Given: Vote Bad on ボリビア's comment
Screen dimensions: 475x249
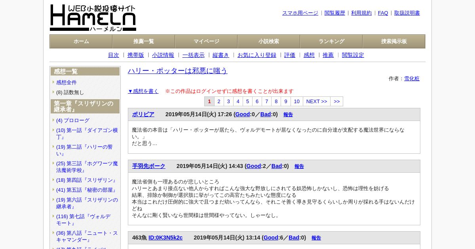Looking at the screenshot, I should tap(266, 115).
